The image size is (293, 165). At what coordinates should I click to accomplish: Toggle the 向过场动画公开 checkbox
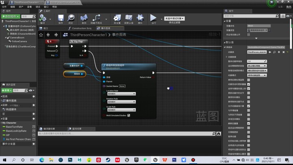(249, 35)
